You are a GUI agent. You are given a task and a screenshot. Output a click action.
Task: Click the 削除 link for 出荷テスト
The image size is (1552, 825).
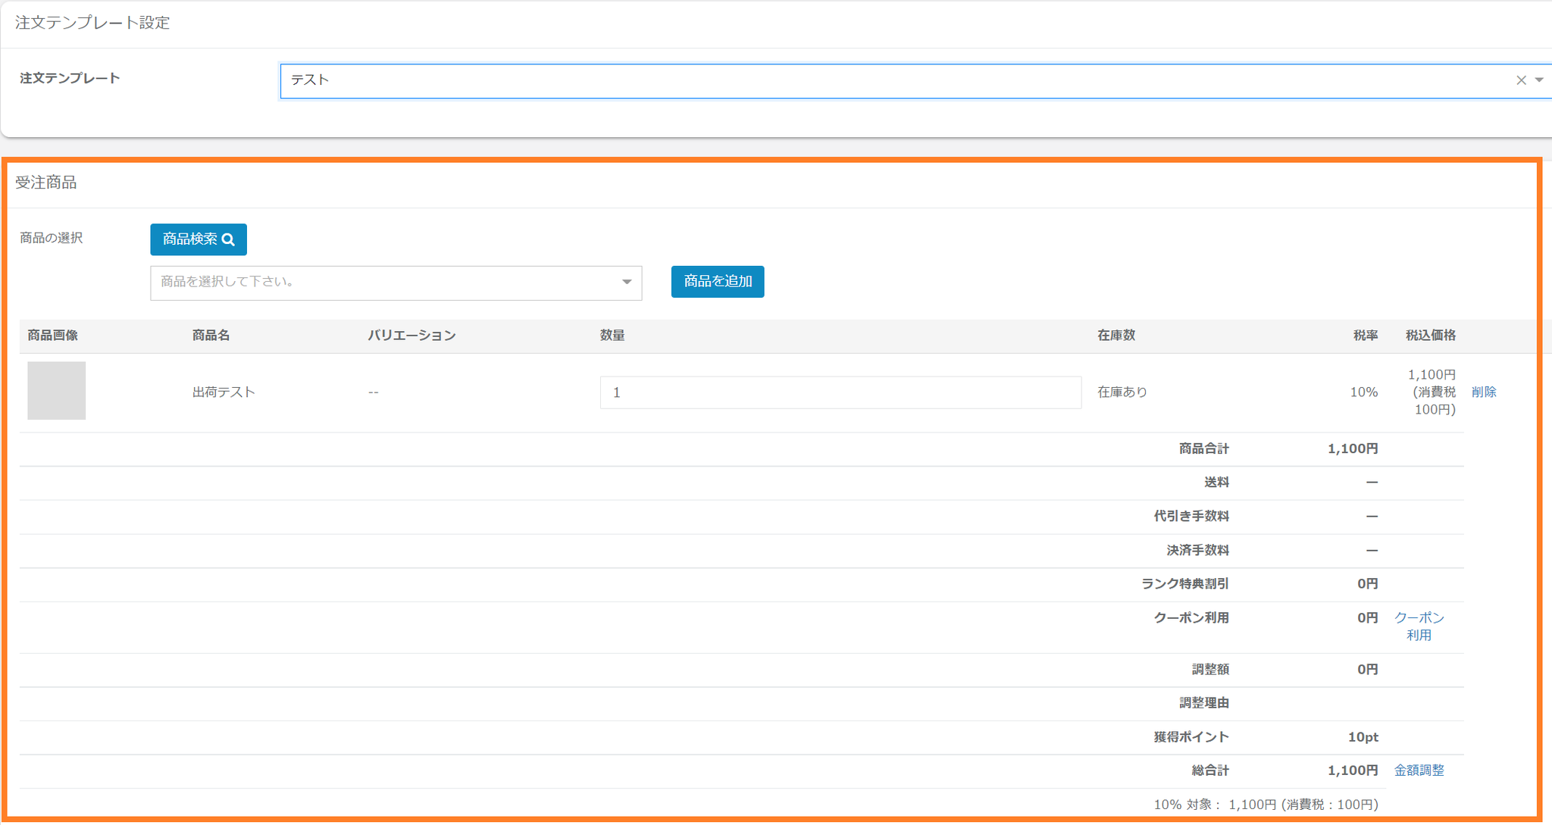tap(1483, 392)
